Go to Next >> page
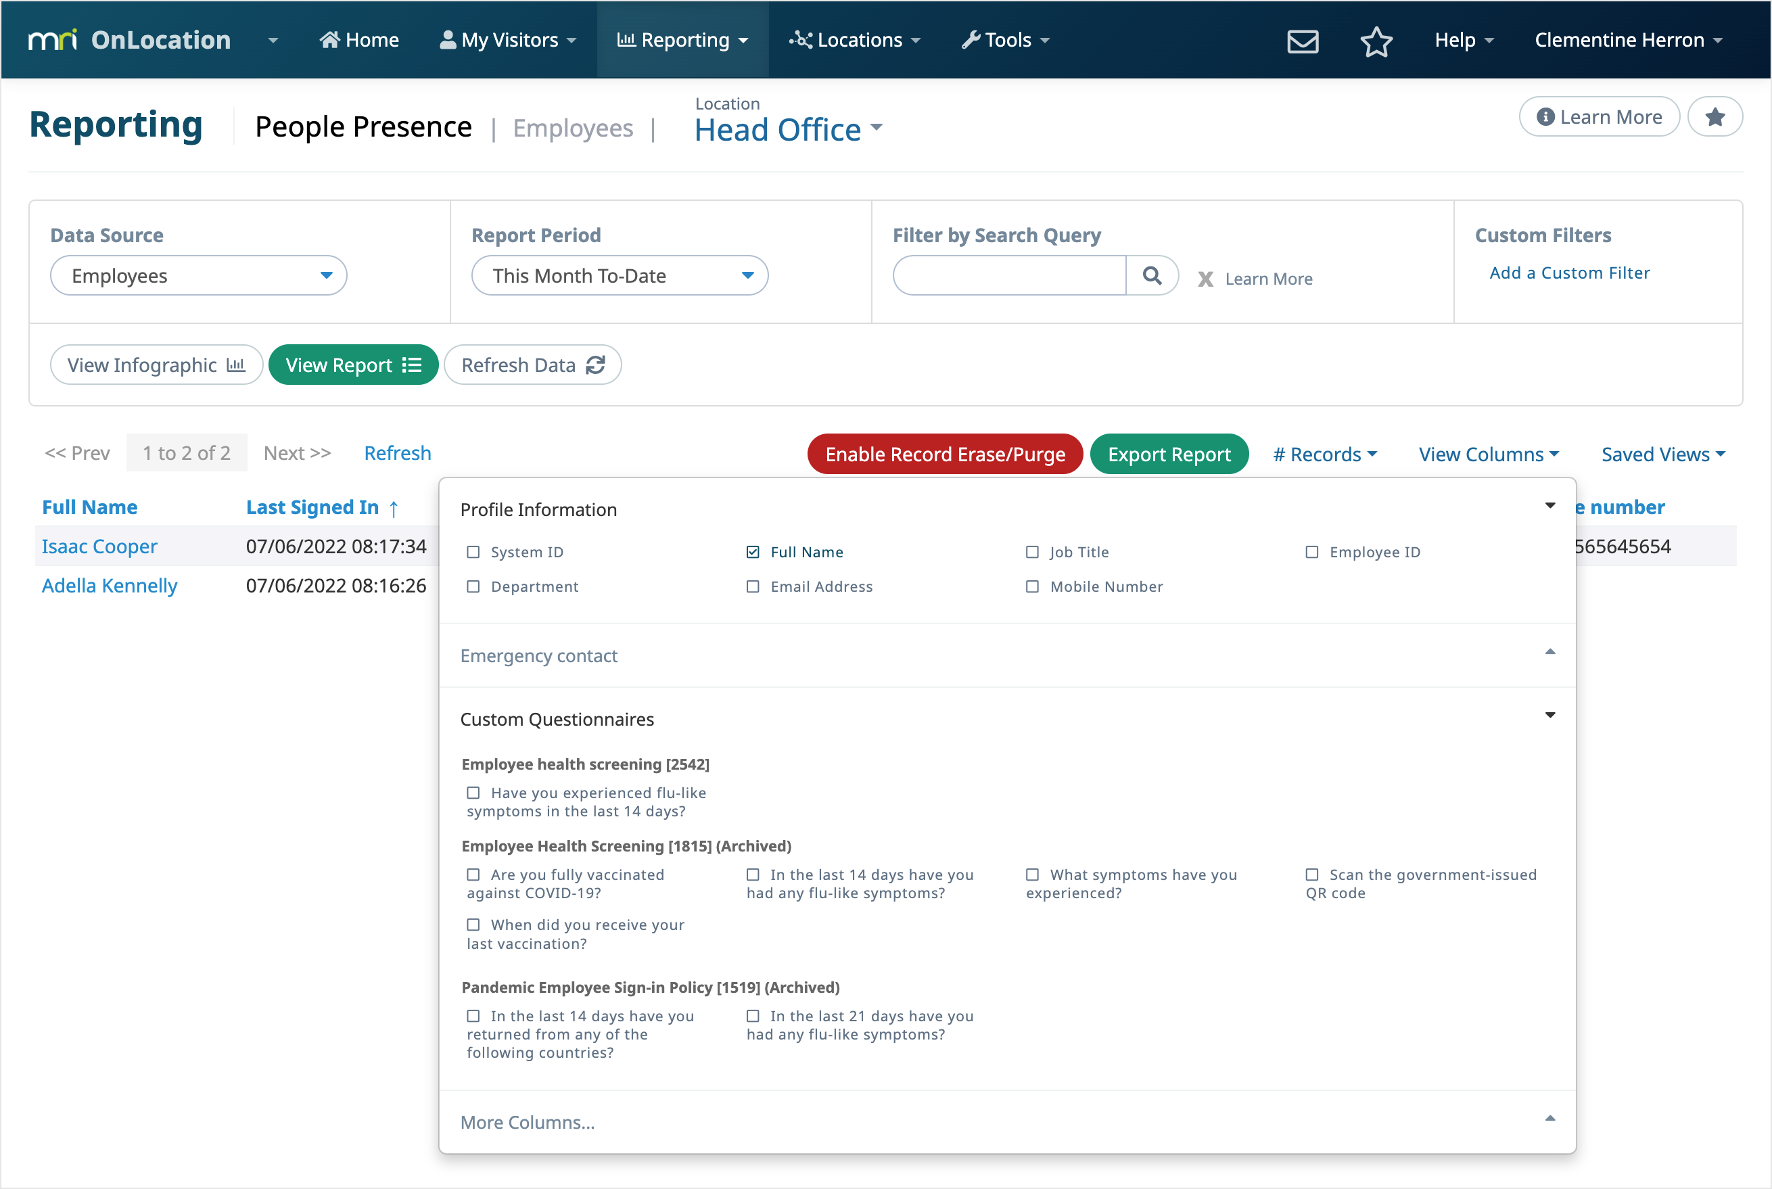Screen dimensions: 1772x1189 tap(297, 453)
